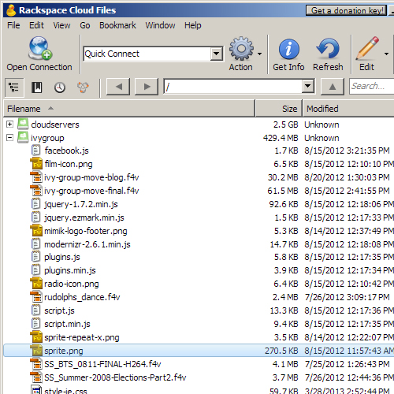This screenshot has width=394, height=394.
Task: Select the modernizr-2.6.1.min.js file name
Action: click(x=87, y=244)
